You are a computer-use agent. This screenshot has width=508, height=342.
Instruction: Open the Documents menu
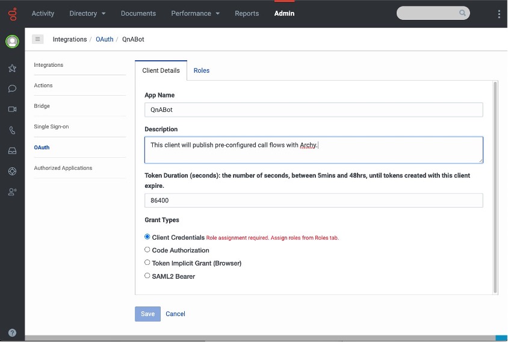click(x=138, y=13)
